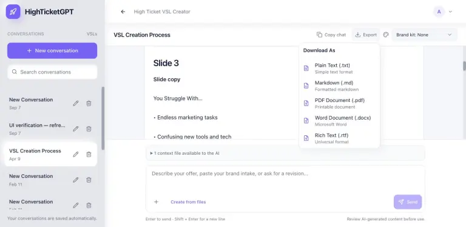Click trash icon on bottom-most New Conversation

coord(89,205)
